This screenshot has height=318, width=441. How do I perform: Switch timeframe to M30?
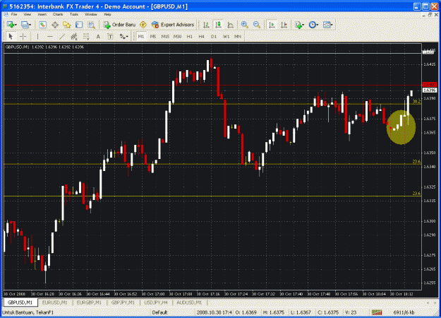point(177,36)
